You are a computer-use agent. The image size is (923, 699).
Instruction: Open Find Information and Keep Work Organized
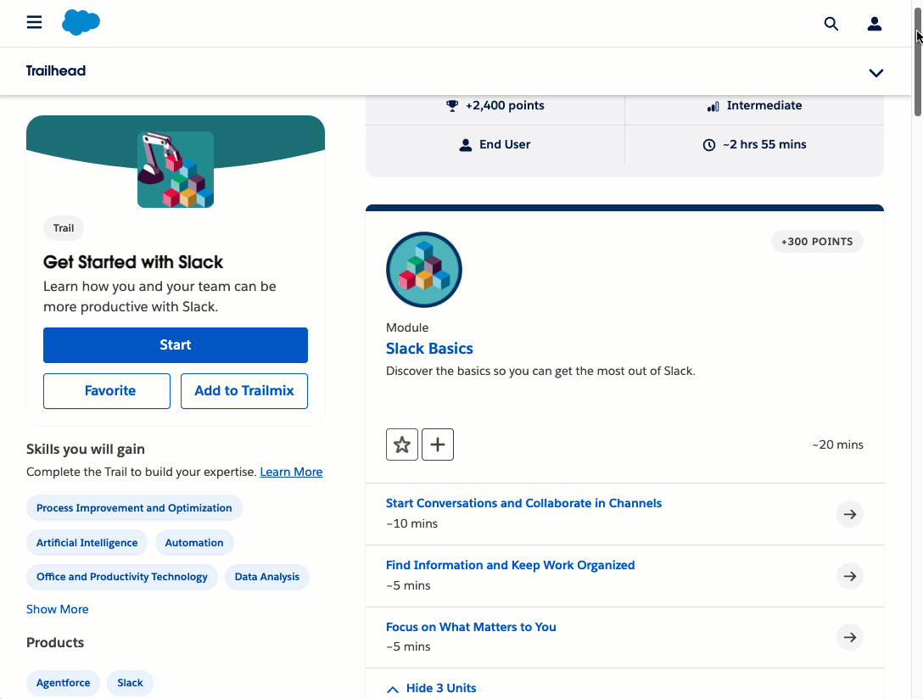510,565
